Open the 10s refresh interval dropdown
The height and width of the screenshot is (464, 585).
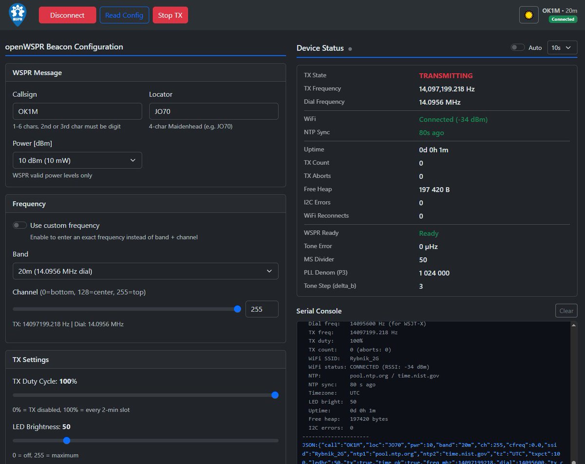click(x=563, y=48)
